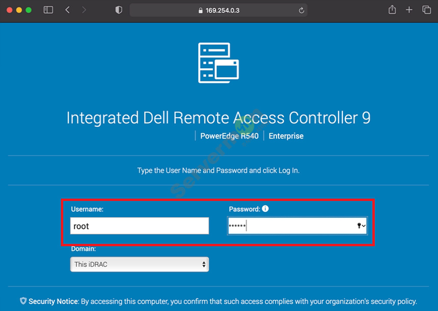Screen dimensions: 438x311
Task: Focus the Username field containing root
Action: (x=140, y=226)
